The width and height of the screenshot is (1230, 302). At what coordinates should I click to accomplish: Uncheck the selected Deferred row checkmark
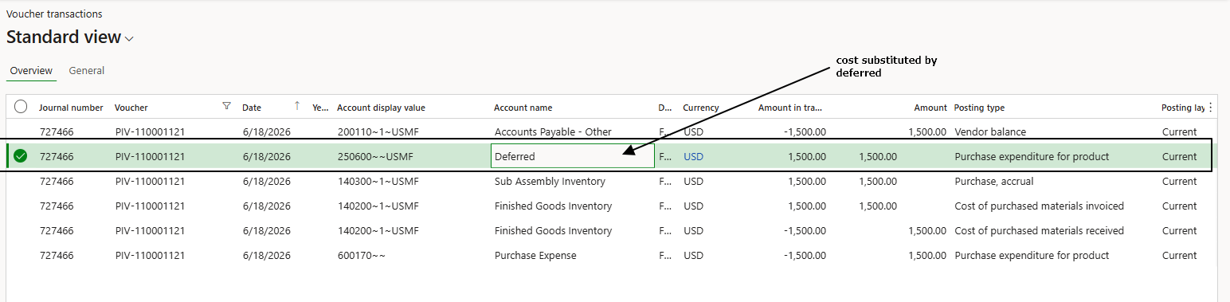point(21,156)
